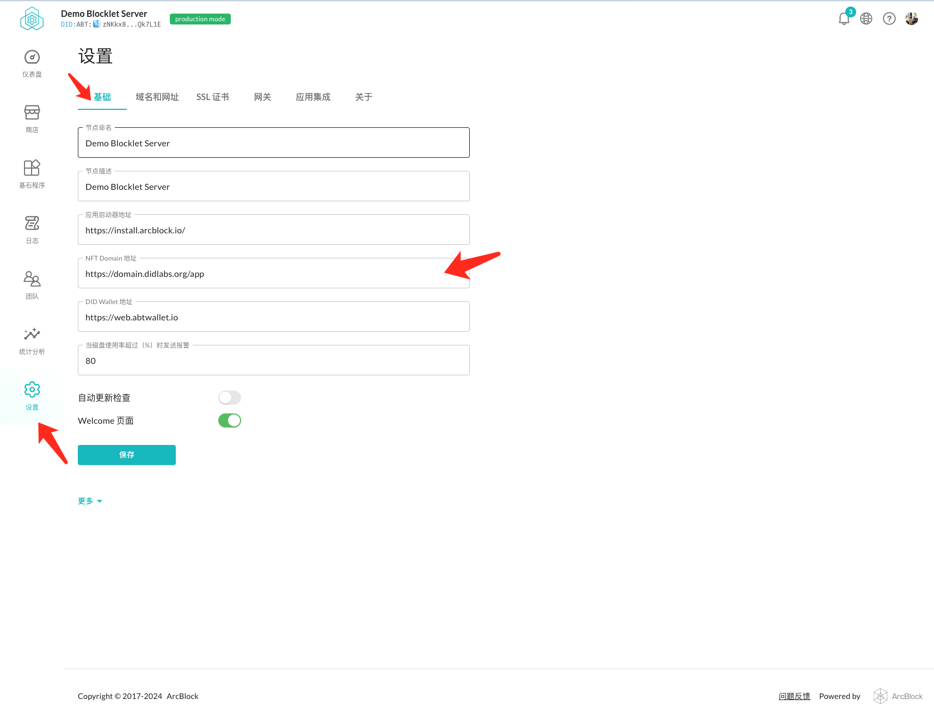934x724 pixels.
Task: Click the 保存 save button
Action: click(127, 455)
